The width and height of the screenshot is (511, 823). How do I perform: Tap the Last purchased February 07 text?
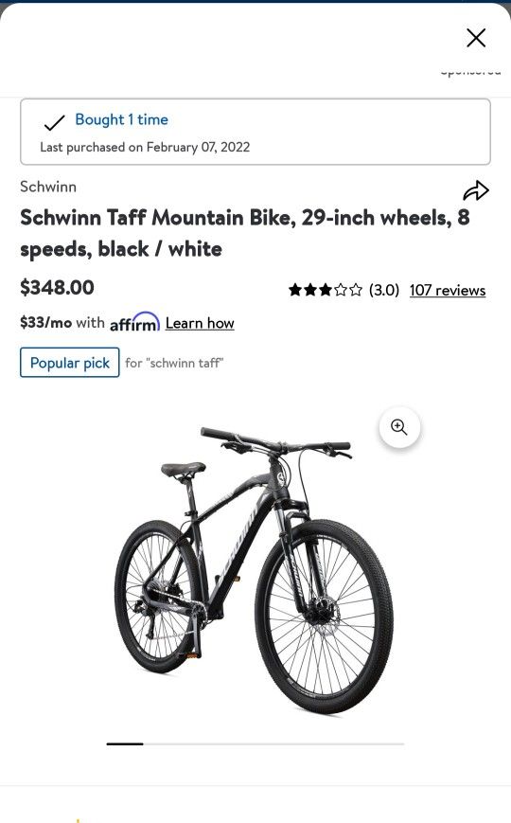pos(145,148)
